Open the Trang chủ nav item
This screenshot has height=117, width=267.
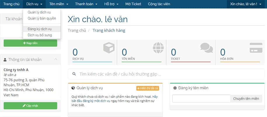point(11,4)
